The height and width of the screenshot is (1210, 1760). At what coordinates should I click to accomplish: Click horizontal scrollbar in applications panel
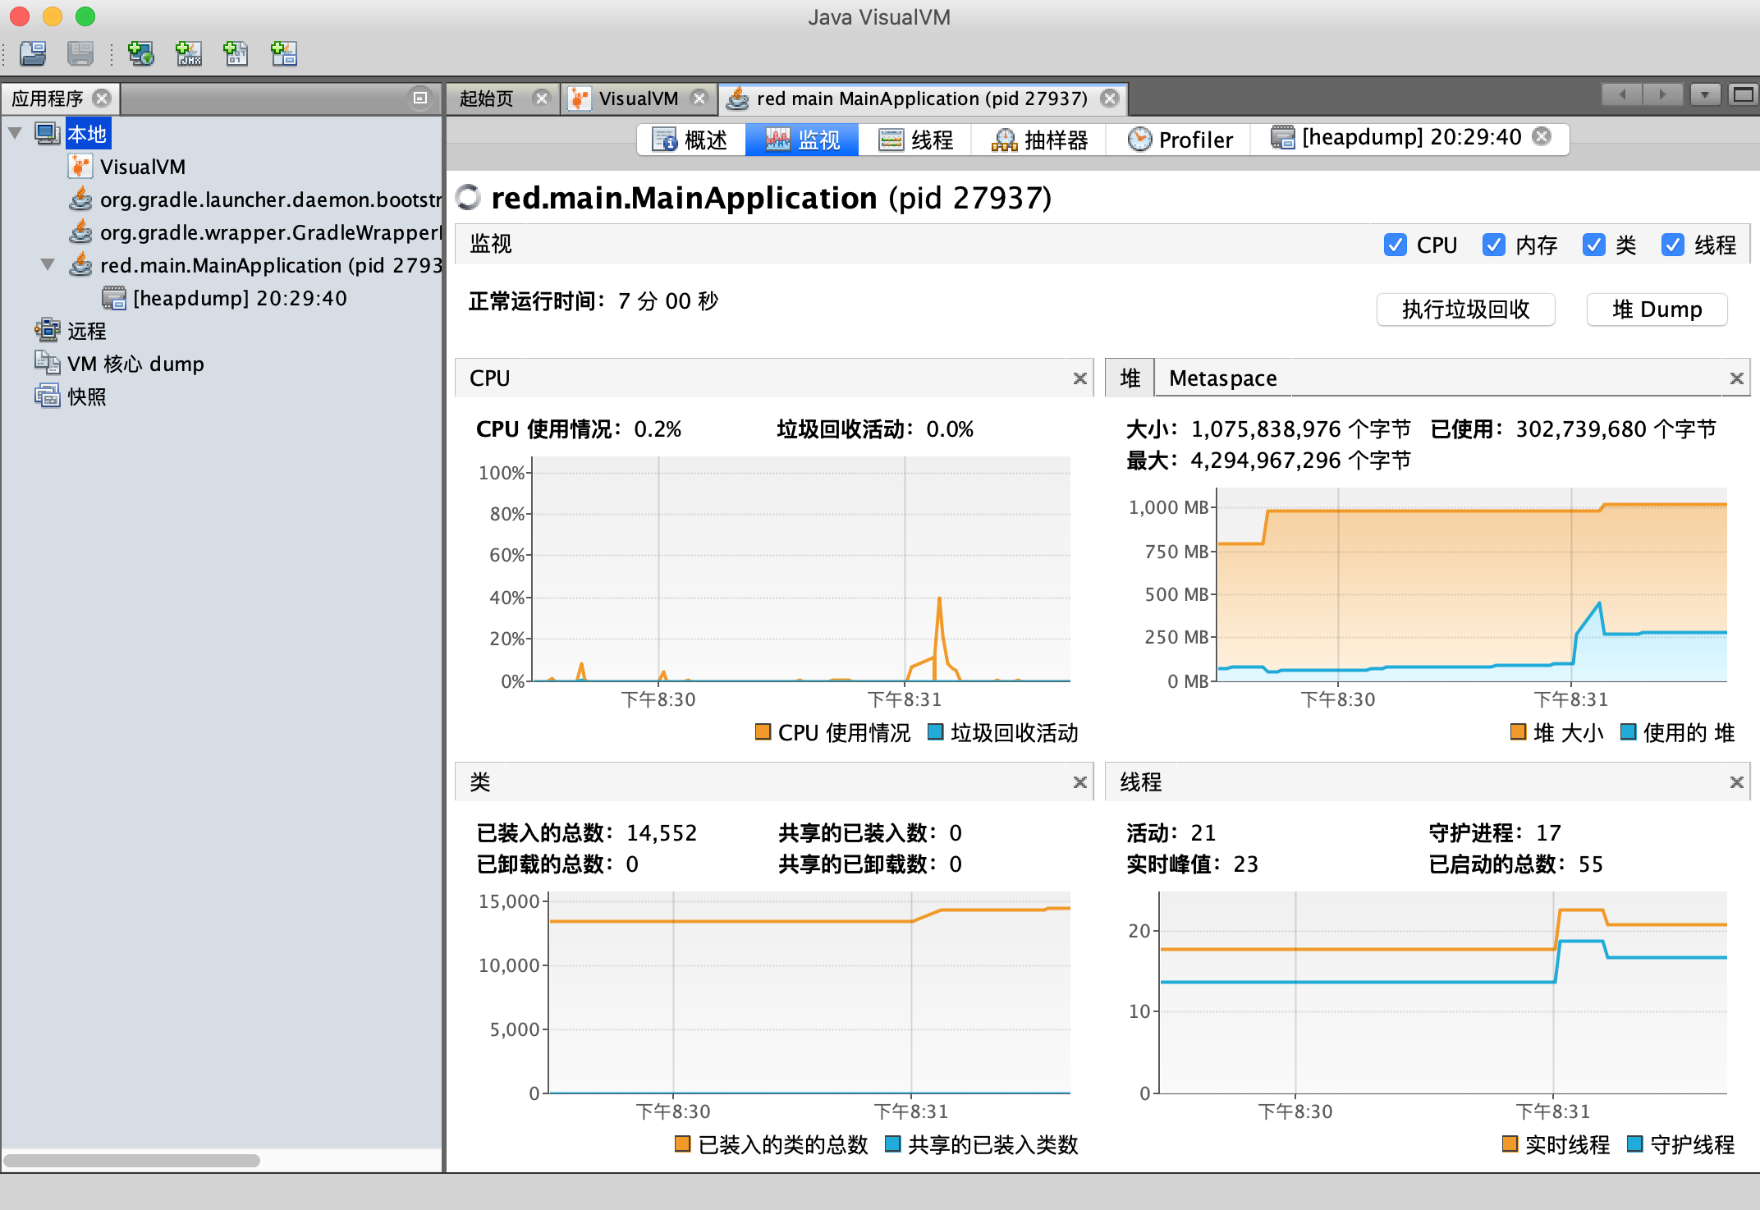coord(131,1160)
